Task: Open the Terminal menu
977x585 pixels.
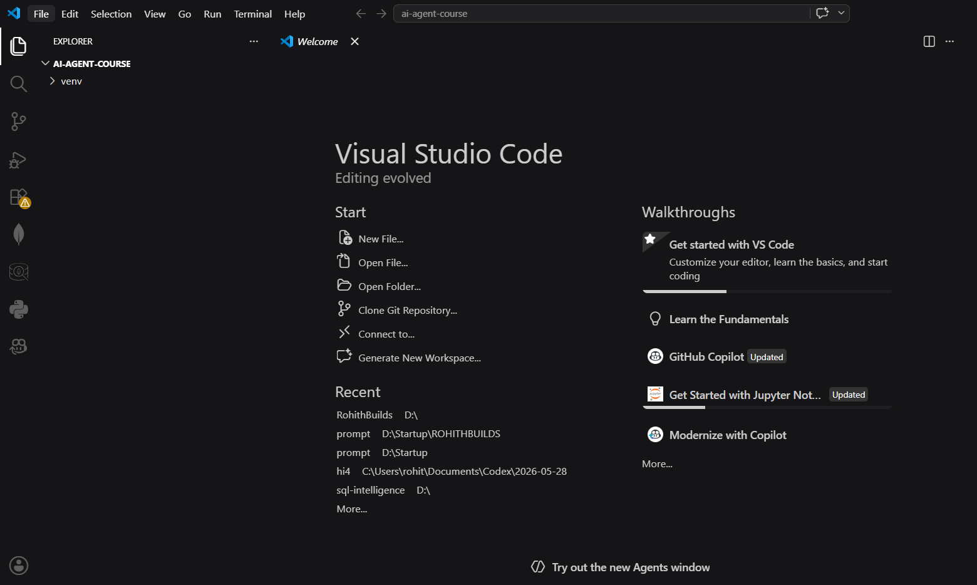Action: [x=253, y=14]
